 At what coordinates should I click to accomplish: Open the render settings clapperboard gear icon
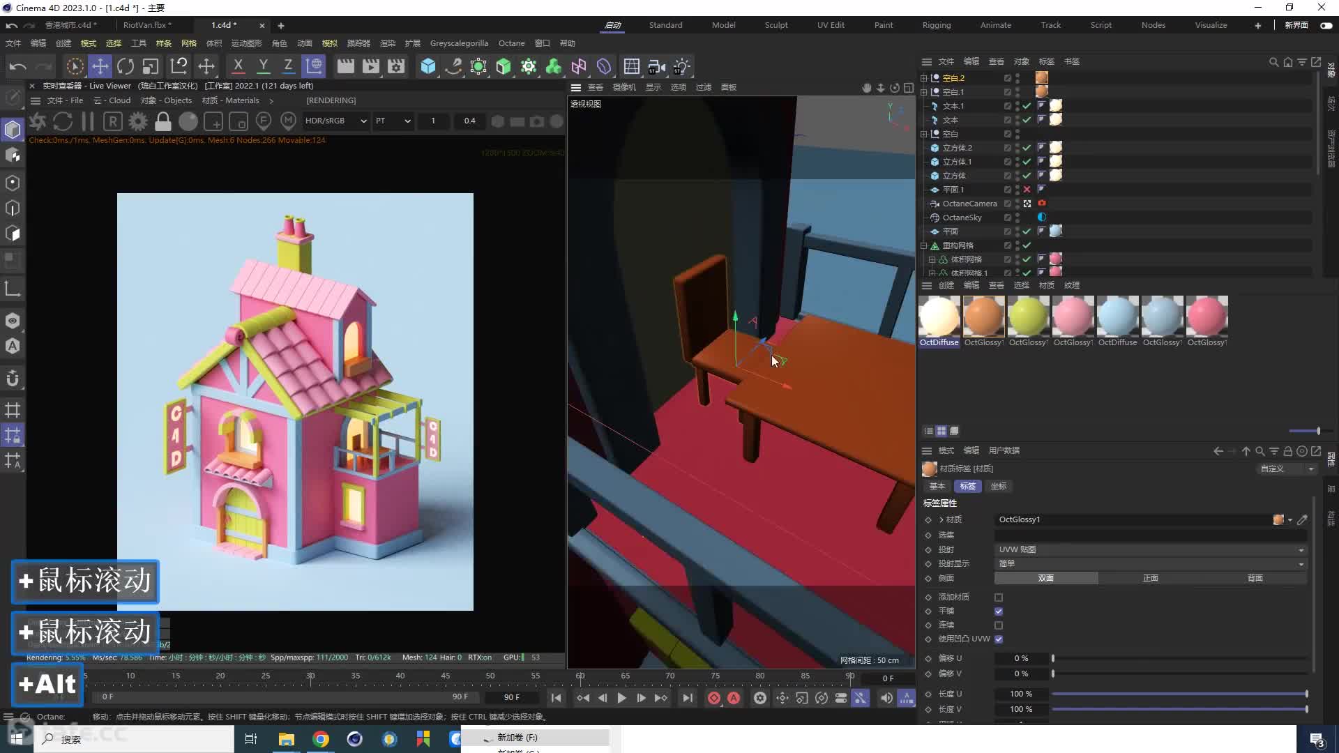click(396, 66)
